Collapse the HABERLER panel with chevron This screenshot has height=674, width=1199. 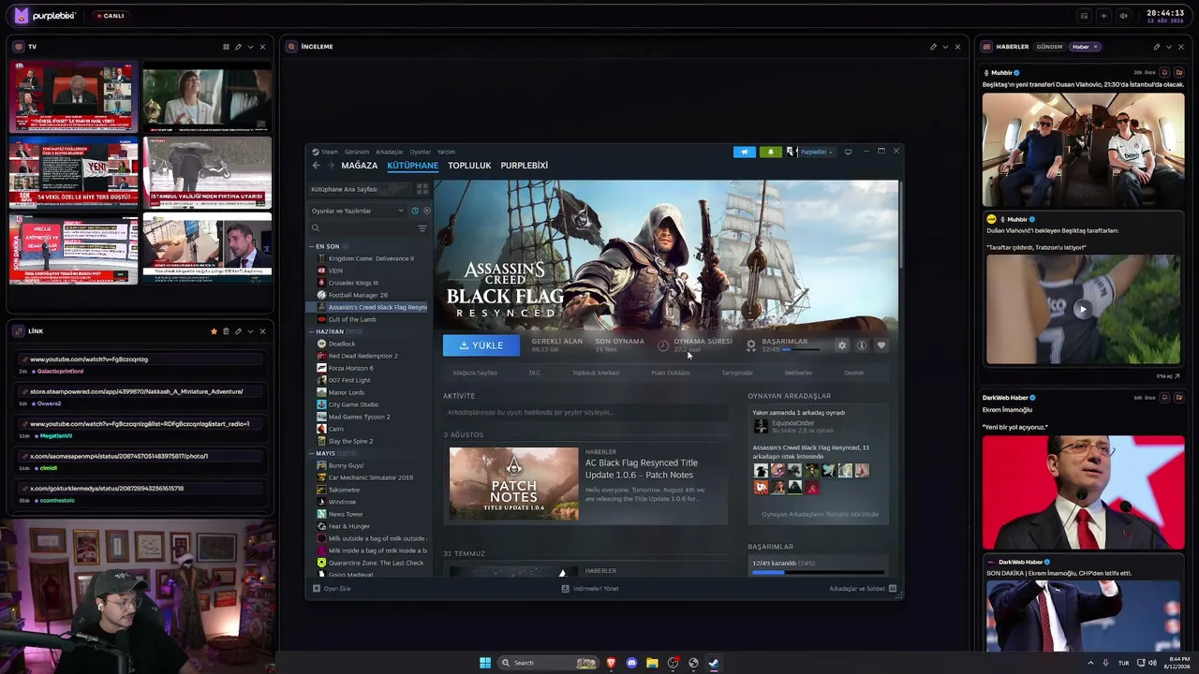tap(1169, 47)
